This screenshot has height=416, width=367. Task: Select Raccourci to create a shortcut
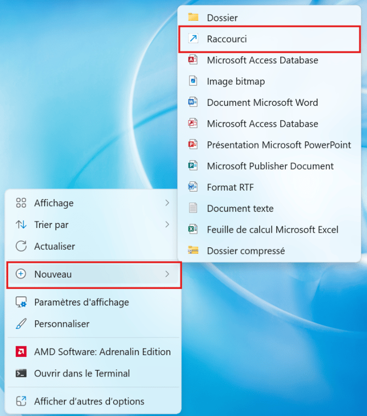(227, 39)
